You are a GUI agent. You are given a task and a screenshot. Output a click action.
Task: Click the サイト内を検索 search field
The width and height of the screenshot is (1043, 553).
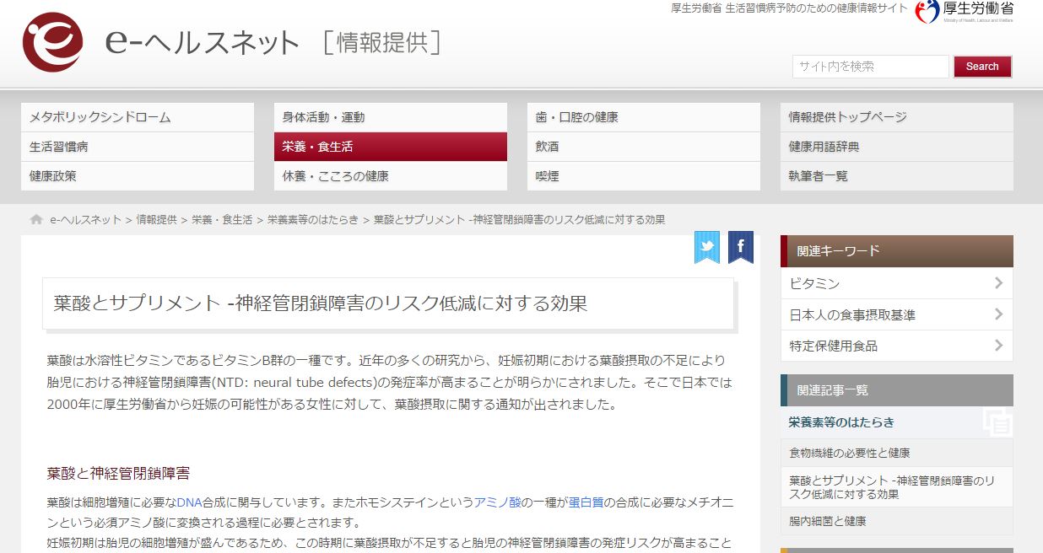pyautogui.click(x=870, y=67)
